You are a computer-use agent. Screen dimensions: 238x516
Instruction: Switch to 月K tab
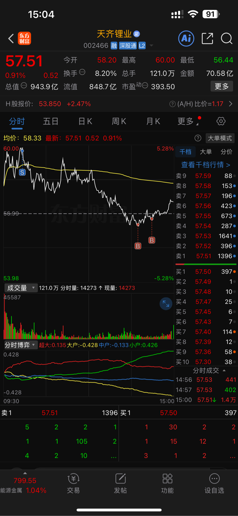coord(153,121)
